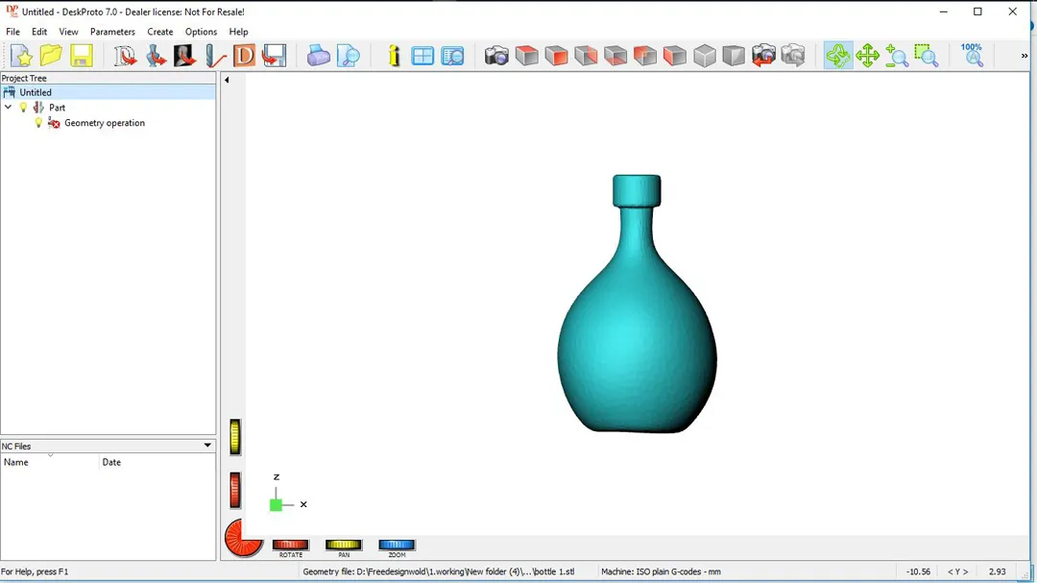Click the vertical red thumbwheel
1037x583 pixels.
235,491
